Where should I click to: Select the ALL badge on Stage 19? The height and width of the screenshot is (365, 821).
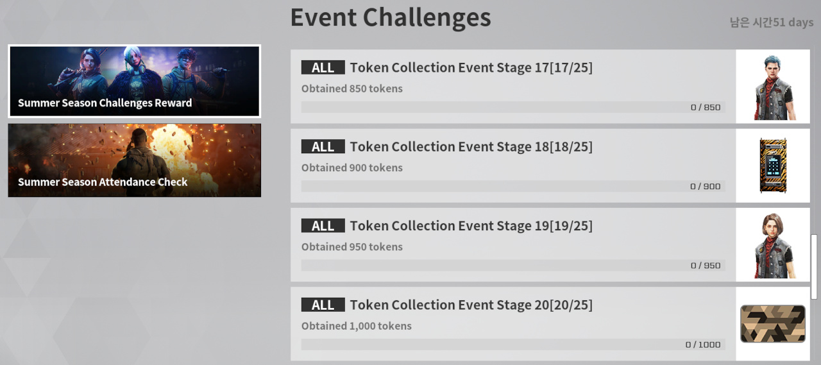[323, 225]
